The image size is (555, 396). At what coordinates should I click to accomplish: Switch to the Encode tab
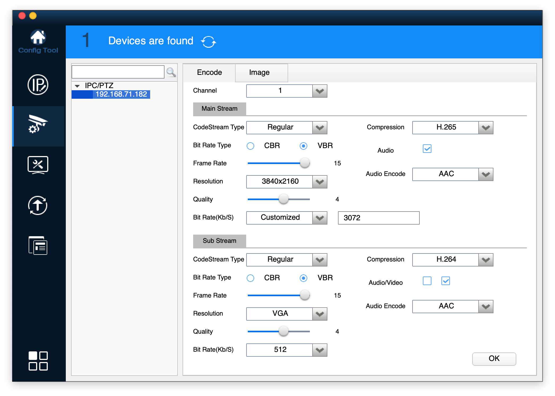[x=209, y=72]
